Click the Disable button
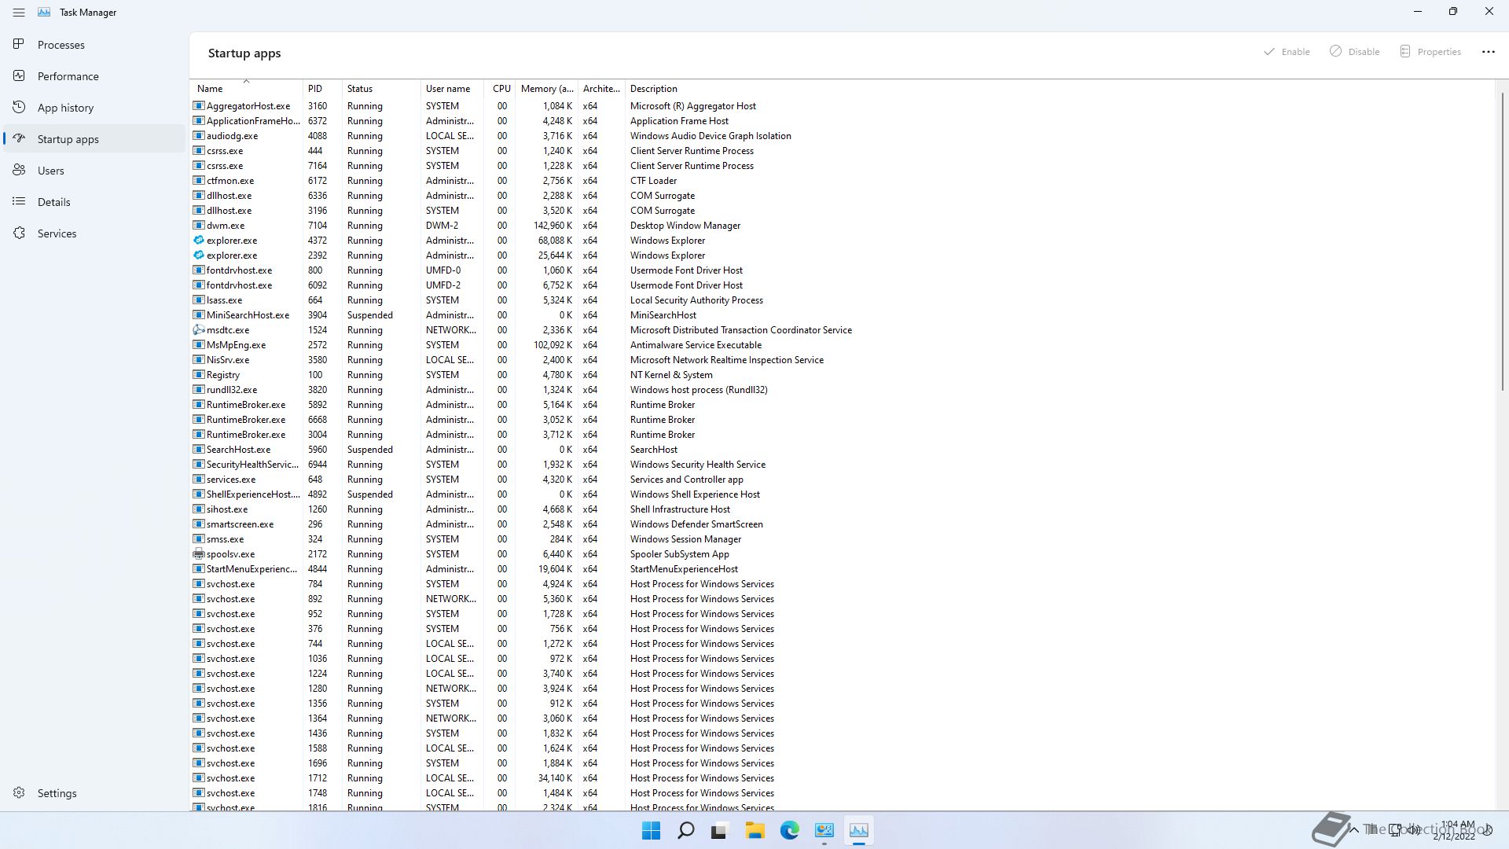1509x849 pixels. tap(1355, 52)
